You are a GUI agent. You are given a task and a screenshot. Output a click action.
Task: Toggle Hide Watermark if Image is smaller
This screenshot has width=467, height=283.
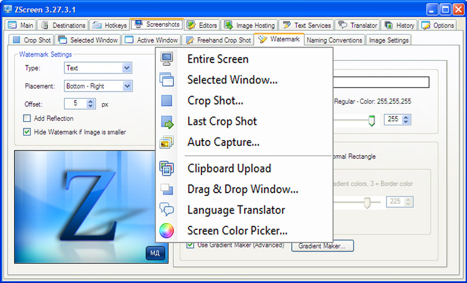(27, 132)
